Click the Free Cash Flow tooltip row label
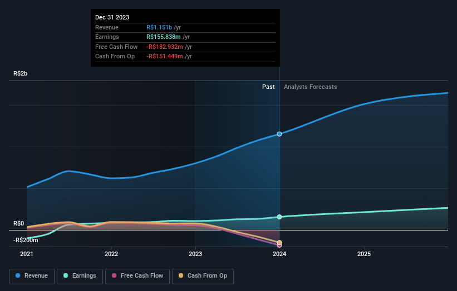The width and height of the screenshot is (457, 291). pos(116,47)
